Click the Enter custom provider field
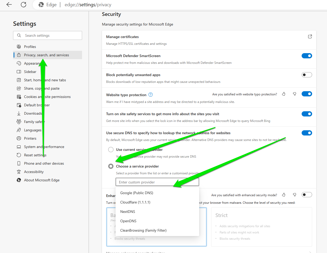The height and width of the screenshot is (253, 327). click(x=157, y=182)
